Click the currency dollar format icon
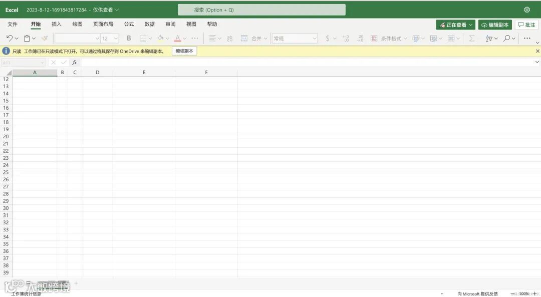Viewport: 541px width, 297px height. 327,38
